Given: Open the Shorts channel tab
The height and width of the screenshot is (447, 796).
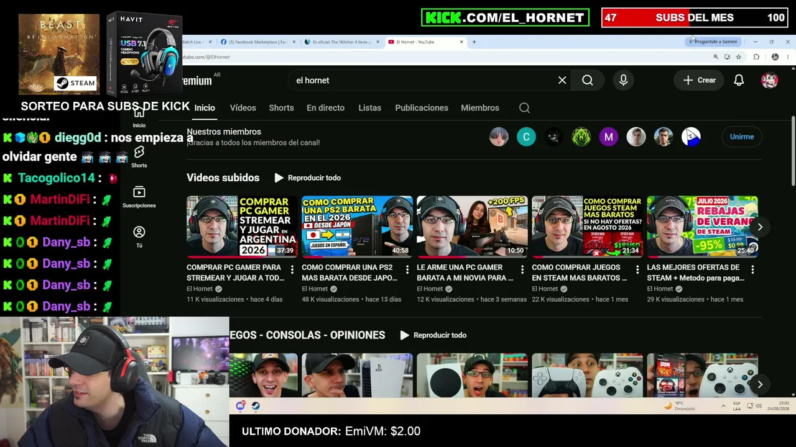Looking at the screenshot, I should point(281,108).
